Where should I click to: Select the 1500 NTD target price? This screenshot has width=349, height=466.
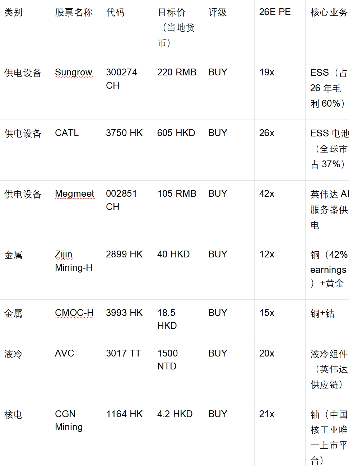point(168,360)
